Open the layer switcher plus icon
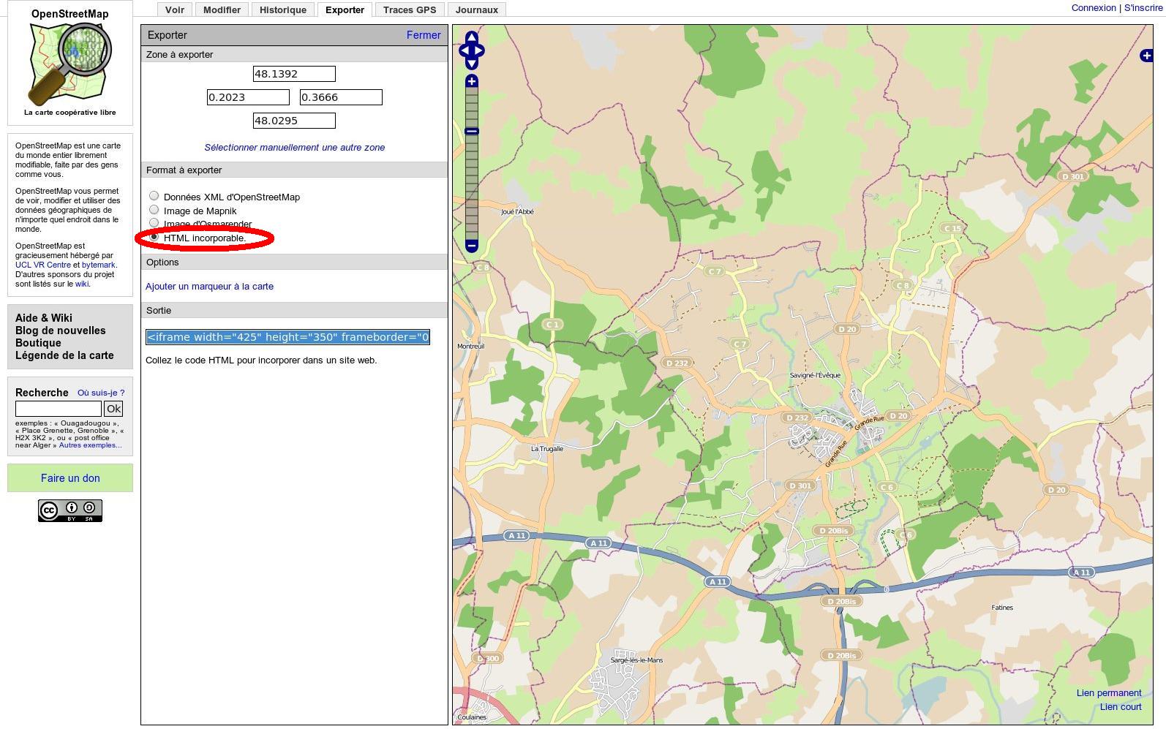 (1146, 56)
